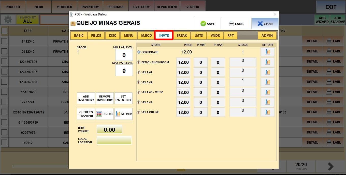This screenshot has width=346, height=175.
Task: Click the printer Label button in dialog
Action: click(236, 24)
